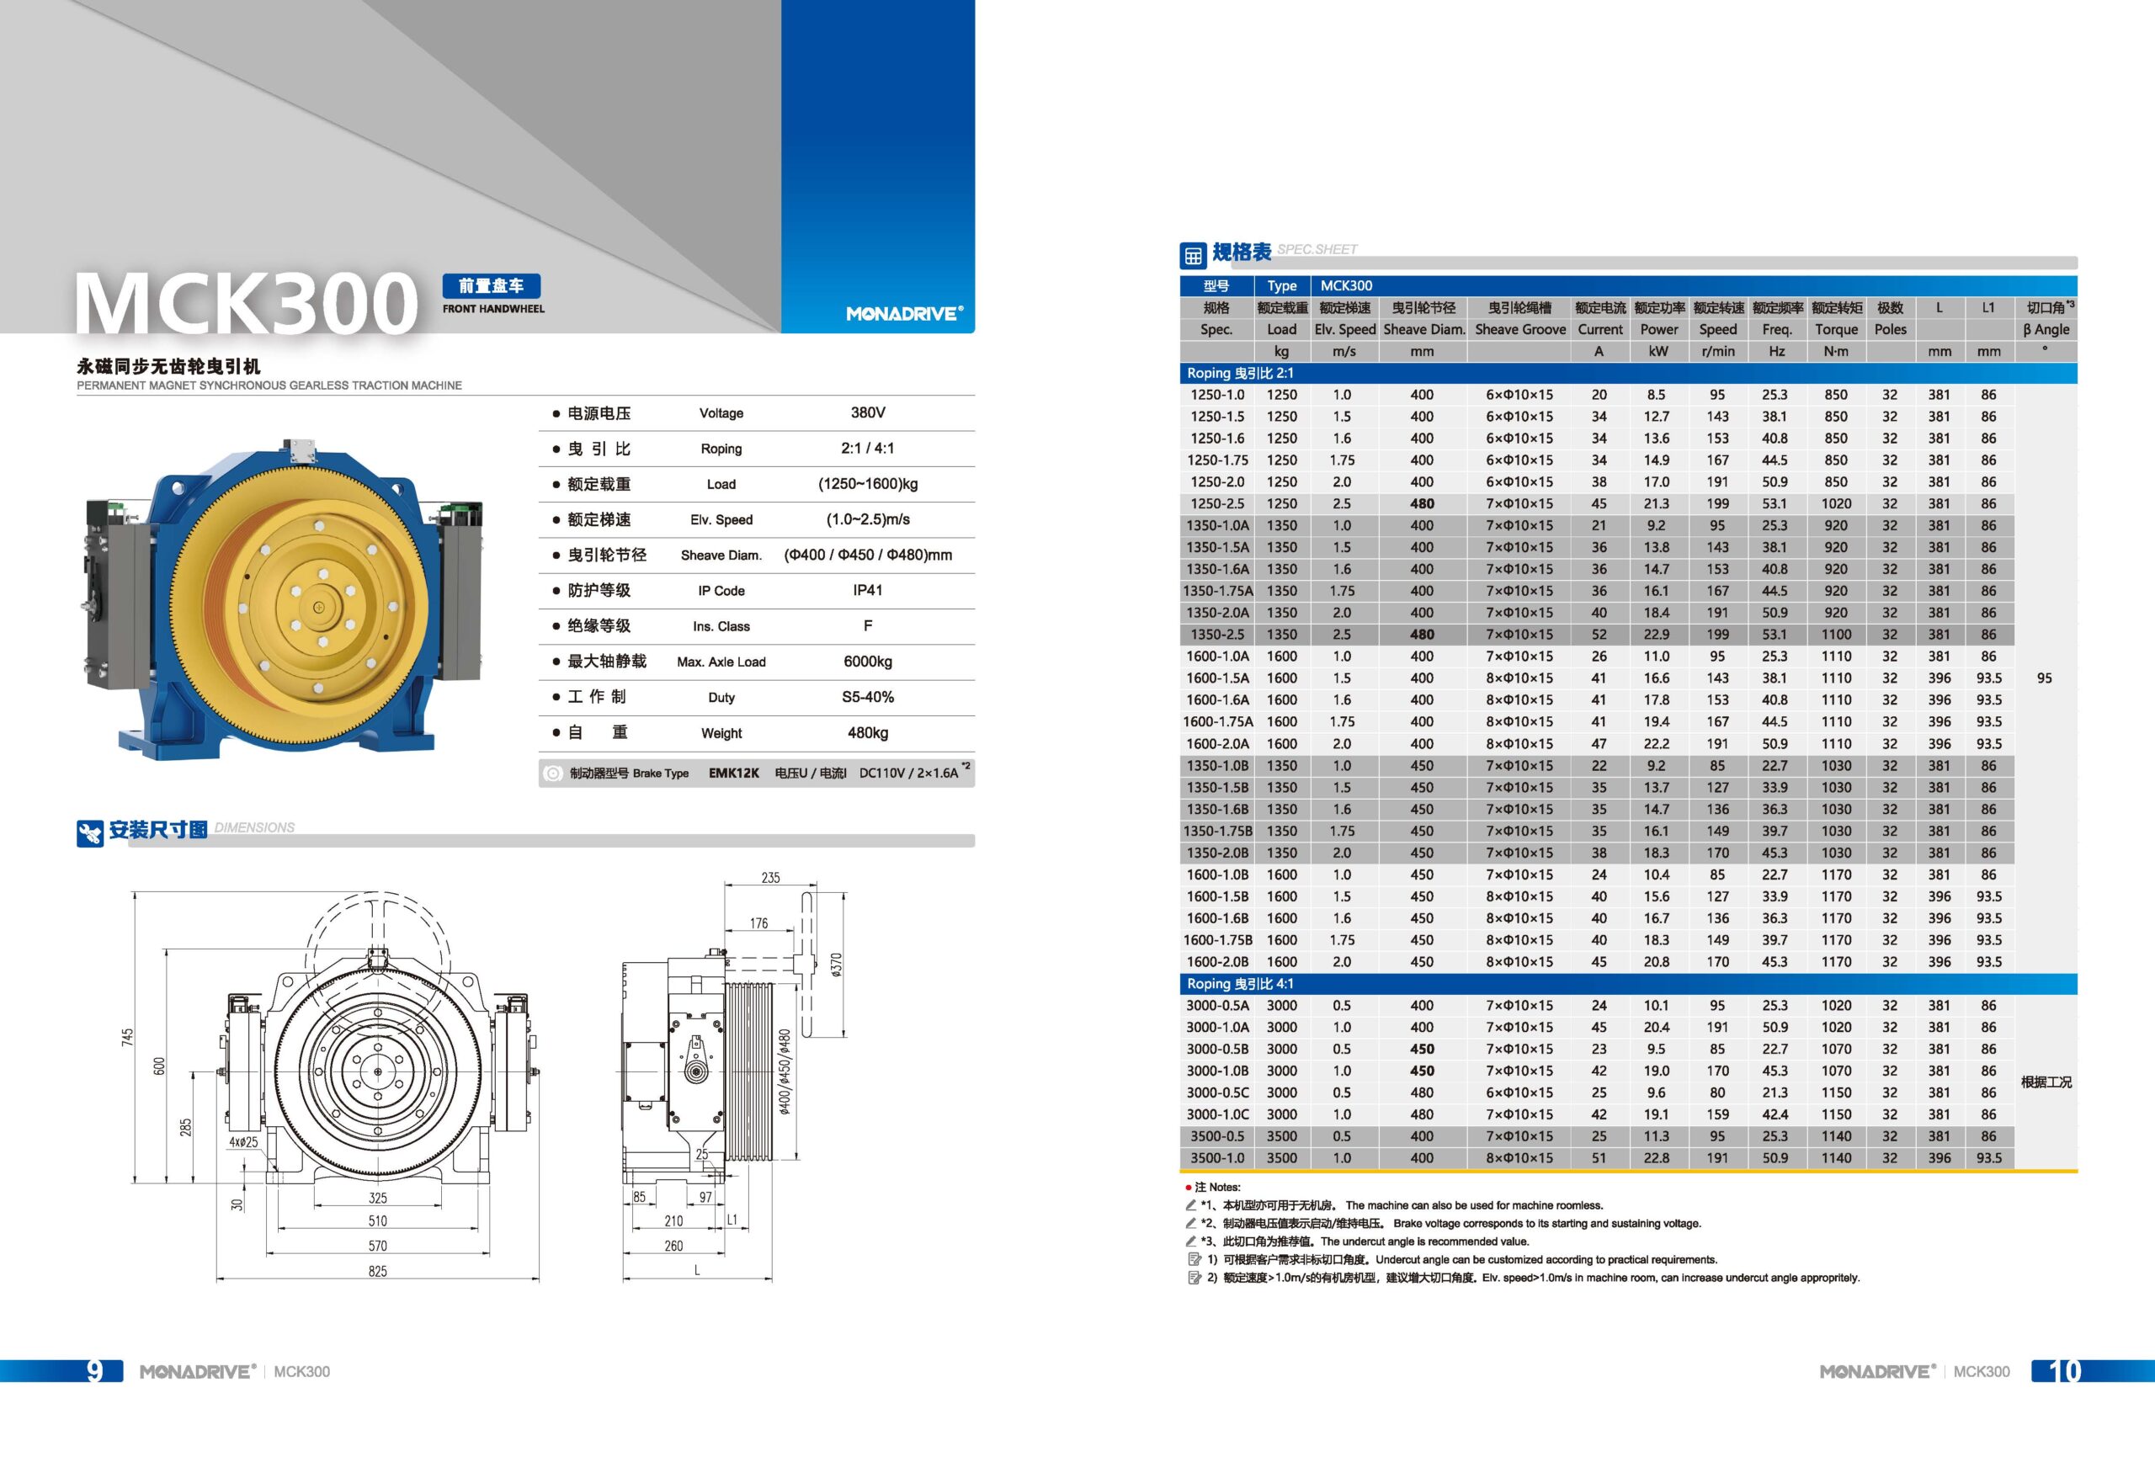This screenshot has height=1462, width=2155.
Task: Click the pencil icon beside note *2
Action: click(1190, 1223)
